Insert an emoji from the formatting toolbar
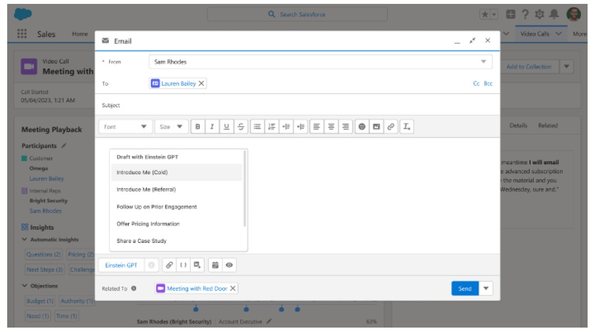This screenshot has width=597, height=332. [362, 127]
